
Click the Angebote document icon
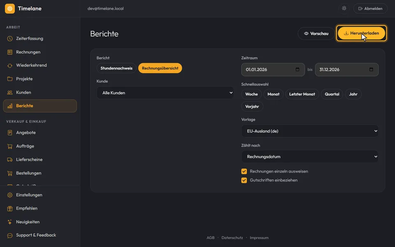point(10,133)
